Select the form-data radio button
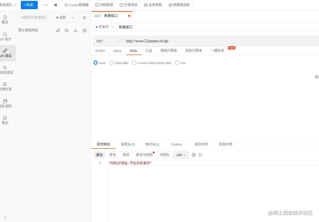This screenshot has height=222, width=319. [111, 63]
